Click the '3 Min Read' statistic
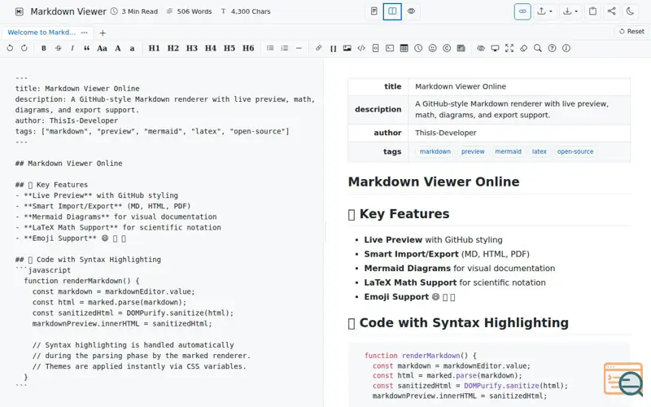651x407 pixels. coord(134,11)
